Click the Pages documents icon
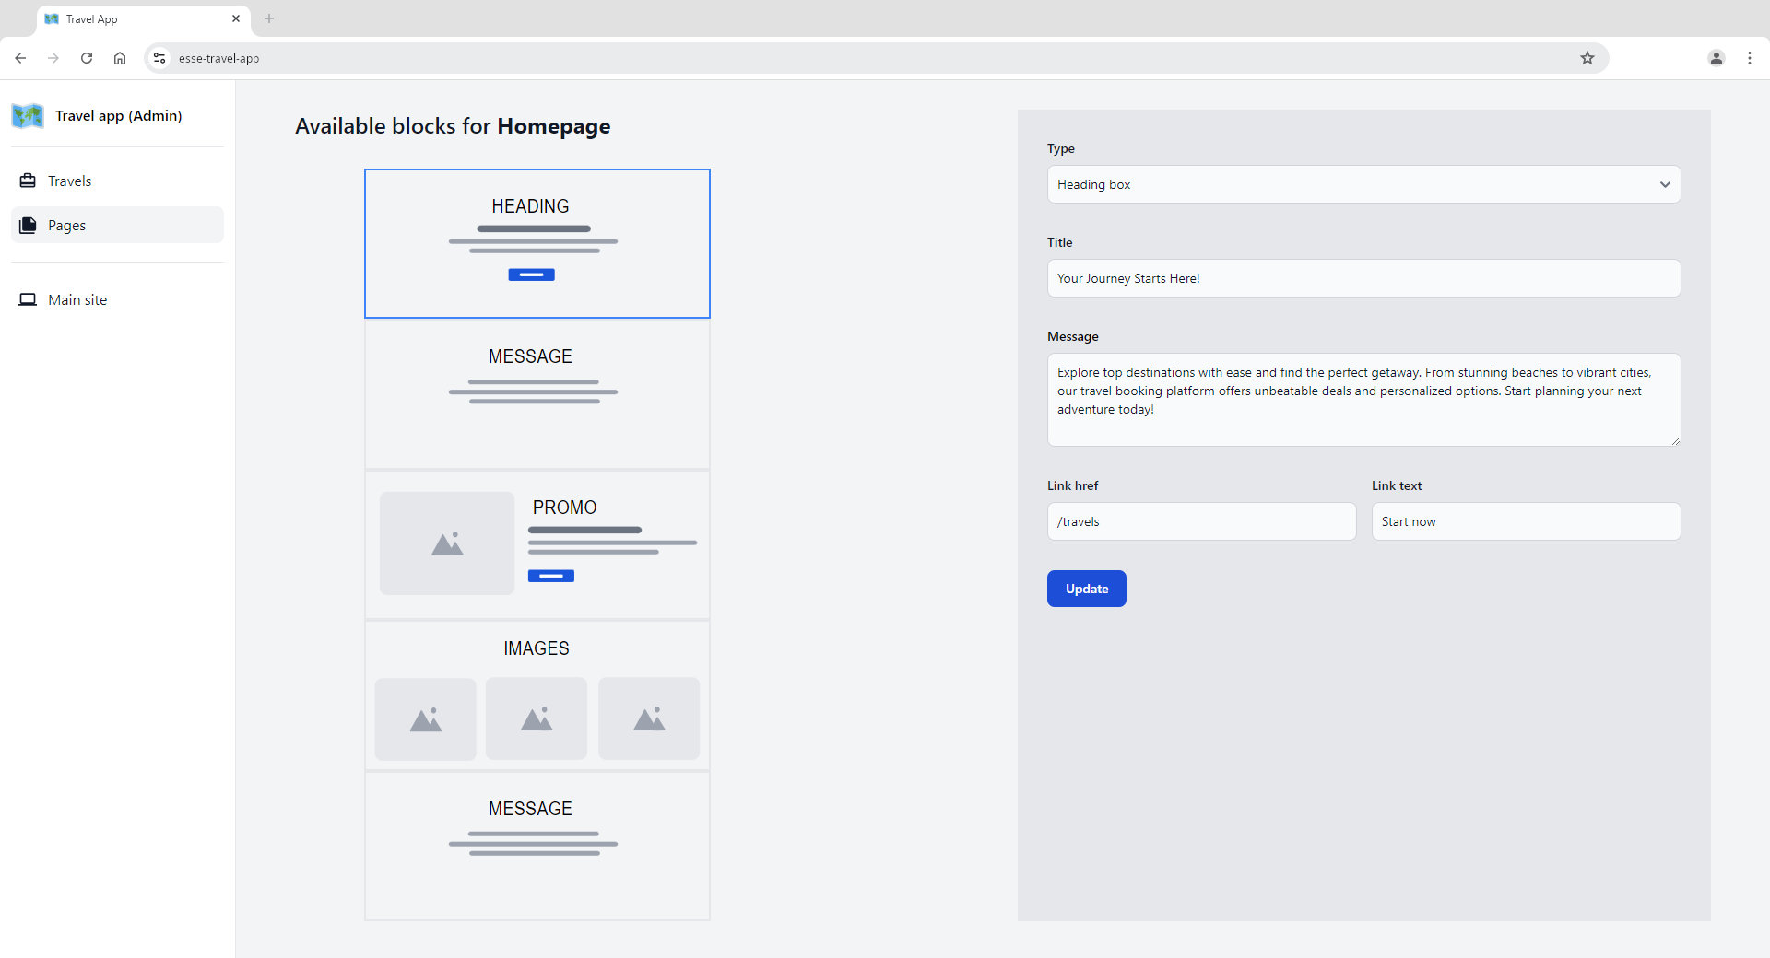 pos(28,226)
